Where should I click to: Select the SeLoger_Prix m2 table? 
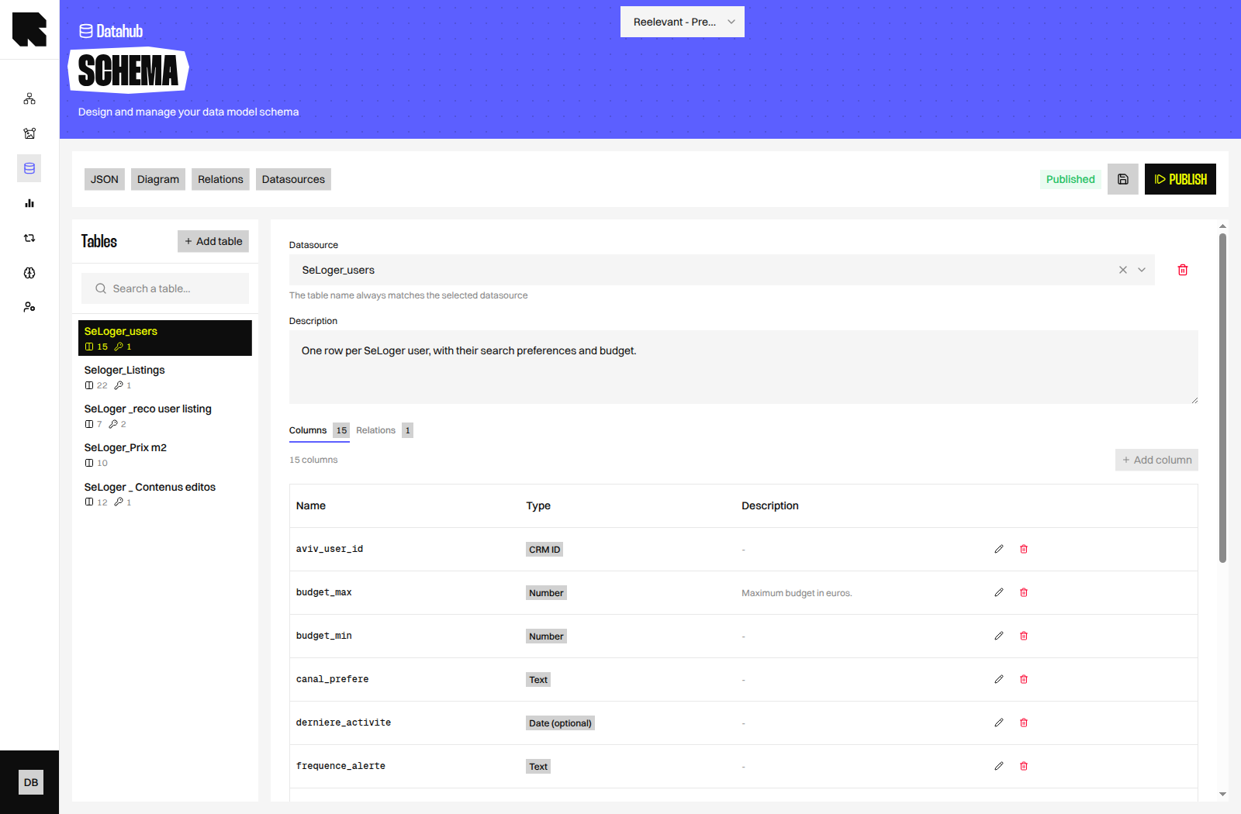[165, 454]
